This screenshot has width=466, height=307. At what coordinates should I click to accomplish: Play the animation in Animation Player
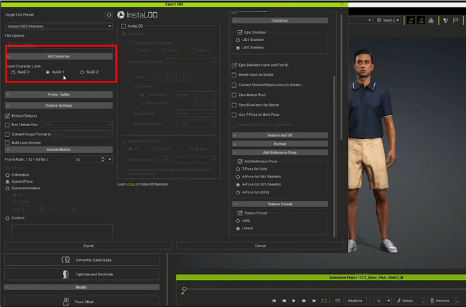[294, 301]
